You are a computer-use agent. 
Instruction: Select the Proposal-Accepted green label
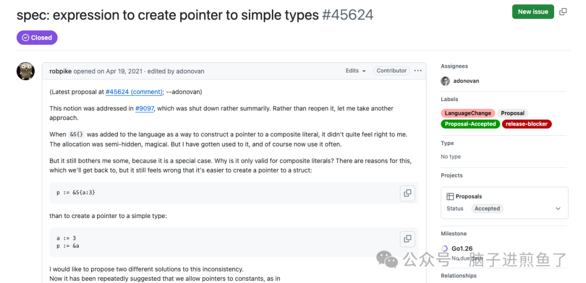470,124
